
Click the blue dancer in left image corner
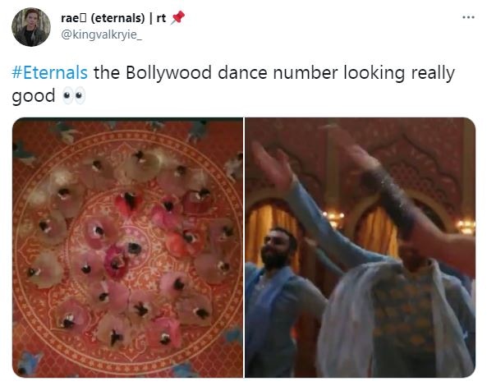coord(29,363)
